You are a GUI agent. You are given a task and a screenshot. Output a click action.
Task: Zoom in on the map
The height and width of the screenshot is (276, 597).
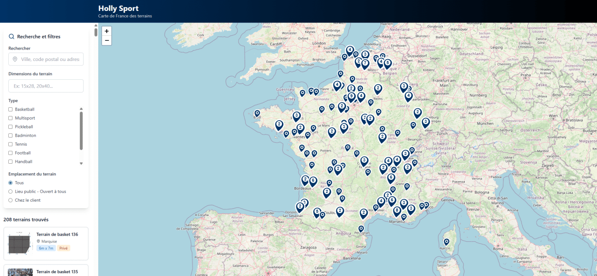pos(107,31)
